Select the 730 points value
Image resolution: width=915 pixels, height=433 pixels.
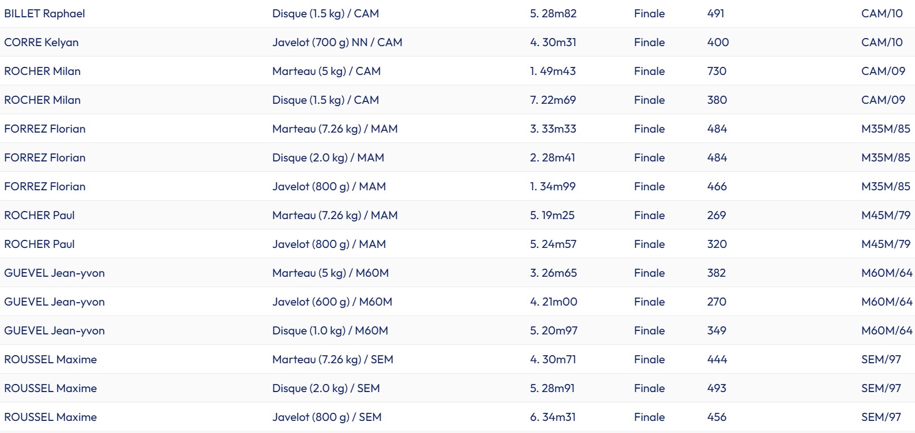click(x=717, y=71)
